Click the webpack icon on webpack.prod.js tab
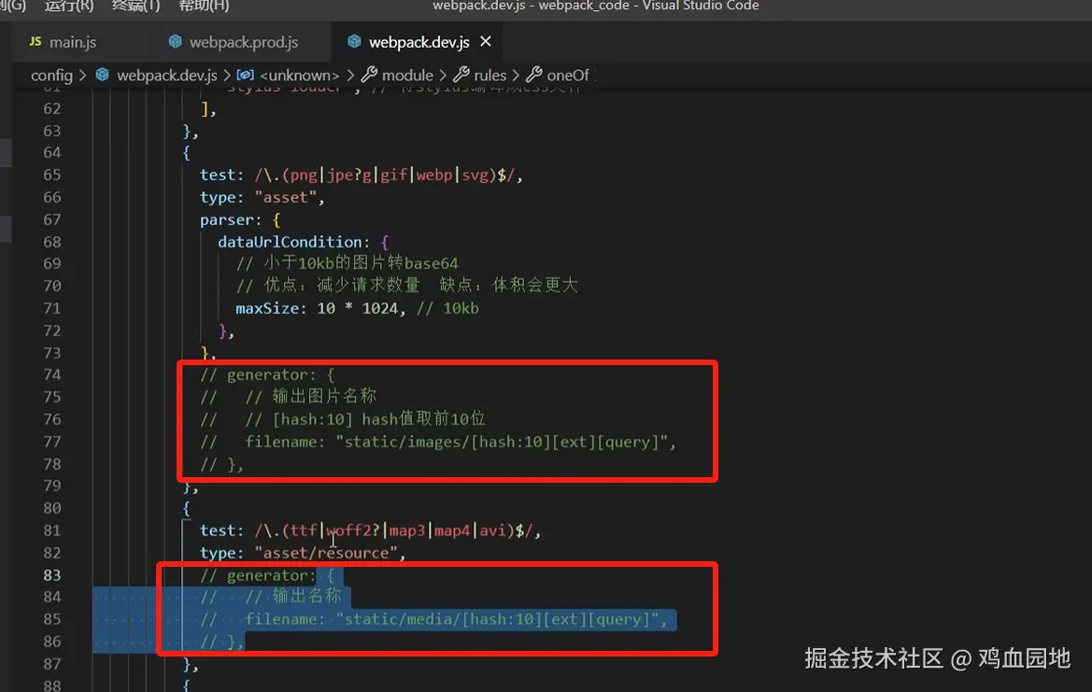 click(175, 42)
